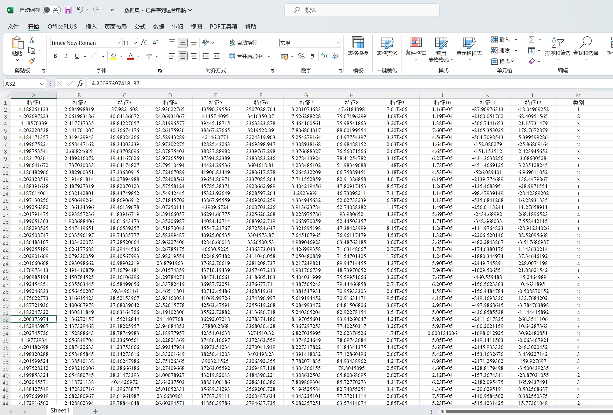Toggle Italic formatting
This screenshot has height=415, width=613.
pyautogui.click(x=66, y=56)
